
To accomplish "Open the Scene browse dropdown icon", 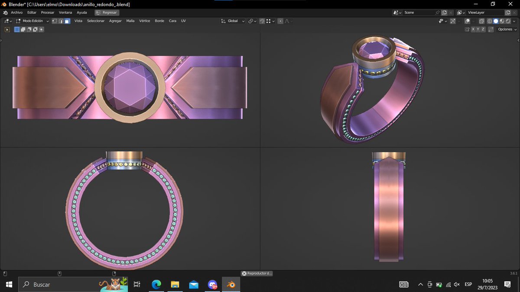I will [x=397, y=13].
